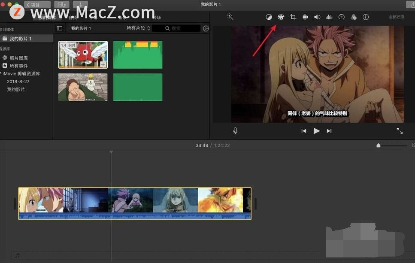Open the video stabilization tool
Screen dimensions: 415x263
(x=305, y=17)
